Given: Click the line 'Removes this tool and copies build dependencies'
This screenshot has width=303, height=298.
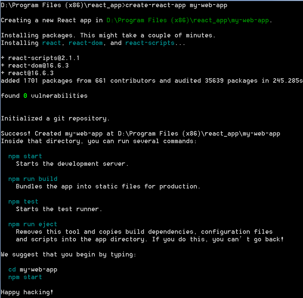Looking at the screenshot, I should (x=144, y=232).
